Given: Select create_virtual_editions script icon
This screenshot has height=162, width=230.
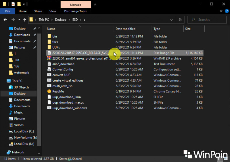Looking at the screenshot, I should click(x=49, y=80).
